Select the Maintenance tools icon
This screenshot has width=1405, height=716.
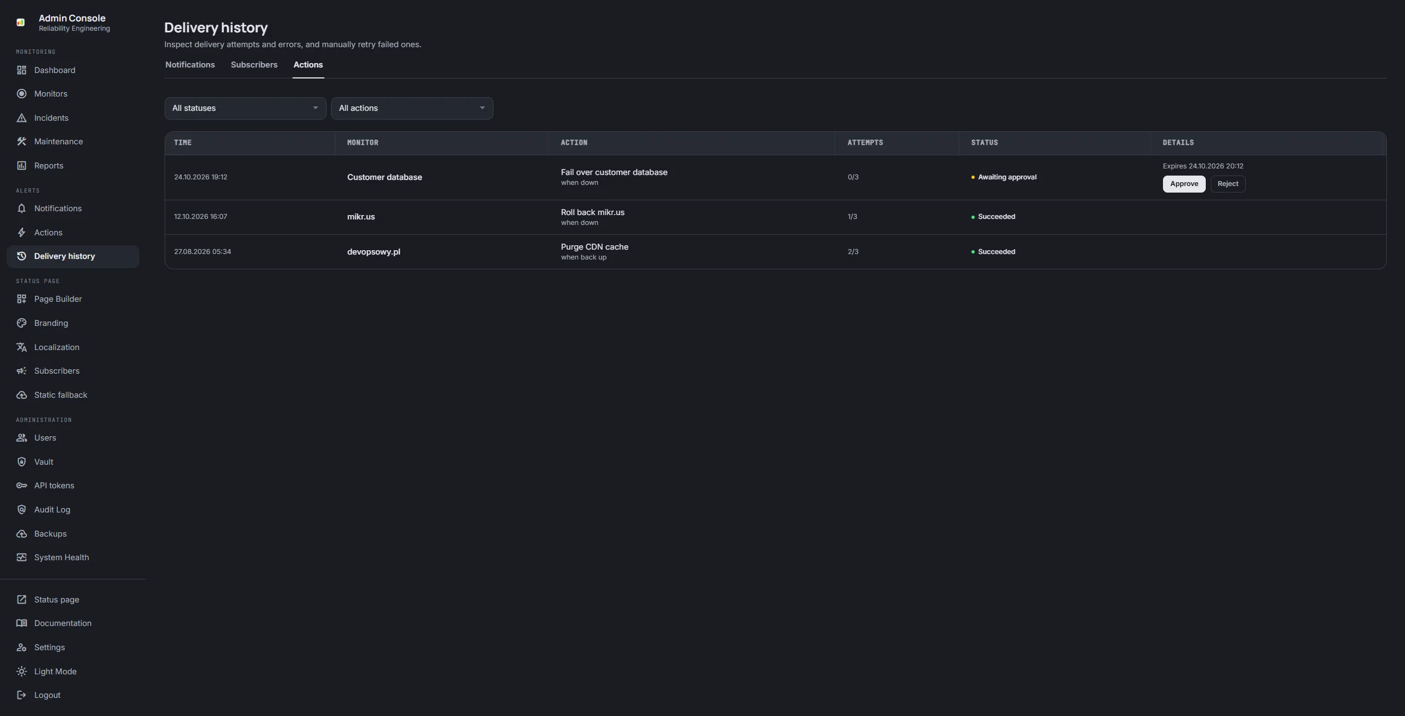tap(21, 142)
